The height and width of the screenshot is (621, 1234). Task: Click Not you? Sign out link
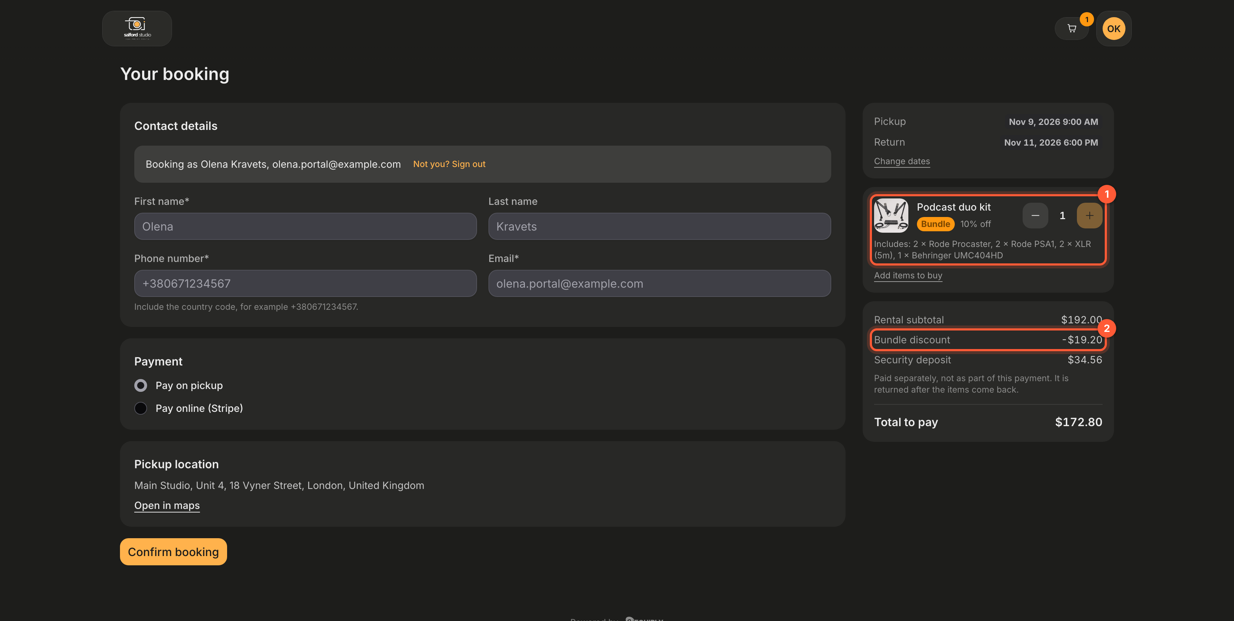tap(449, 164)
